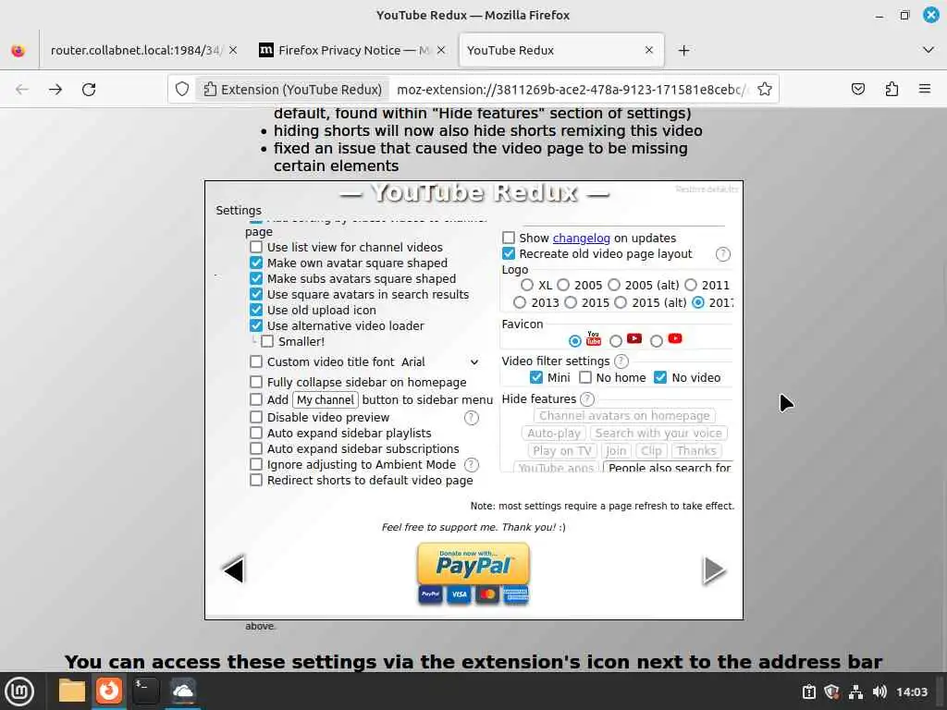
Task: Open the Terminal from the taskbar
Action: 145,691
